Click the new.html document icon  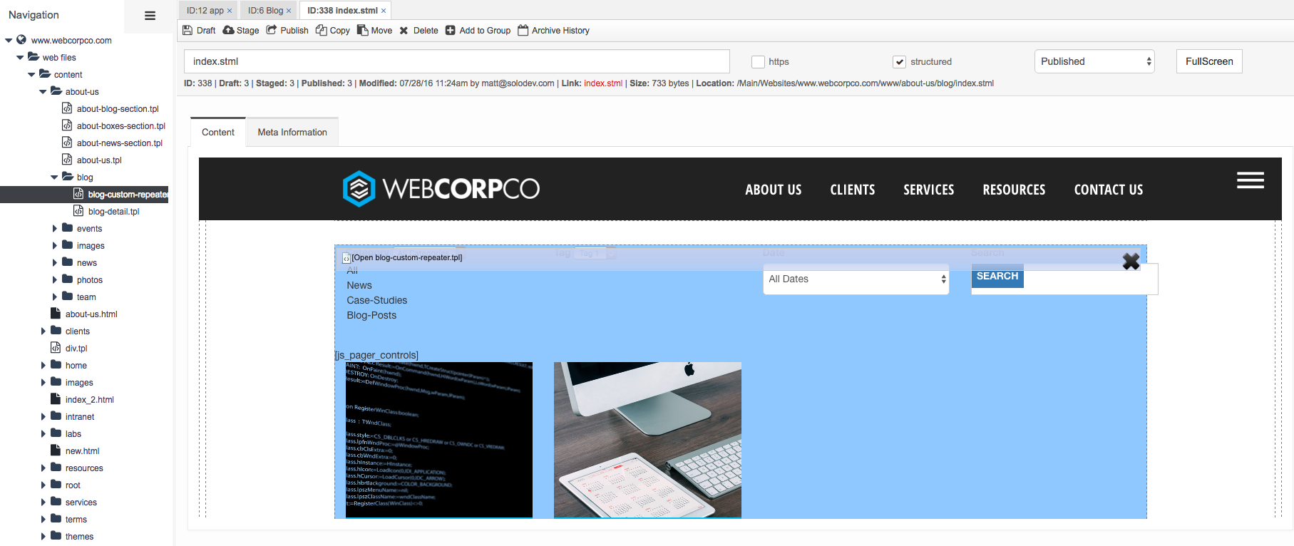(x=56, y=450)
